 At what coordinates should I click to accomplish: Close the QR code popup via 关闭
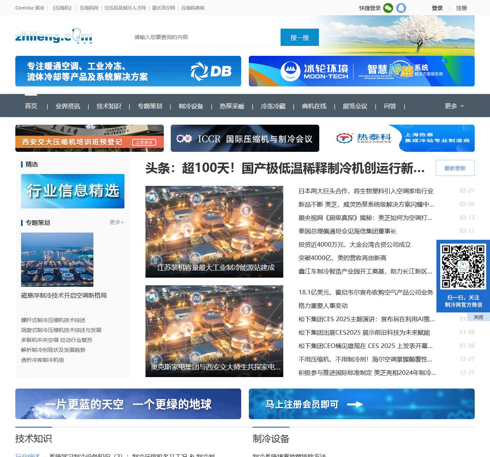[x=479, y=317]
